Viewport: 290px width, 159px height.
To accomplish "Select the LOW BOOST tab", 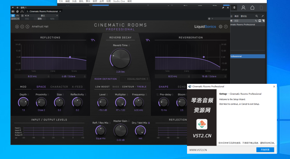I will coord(102,87).
